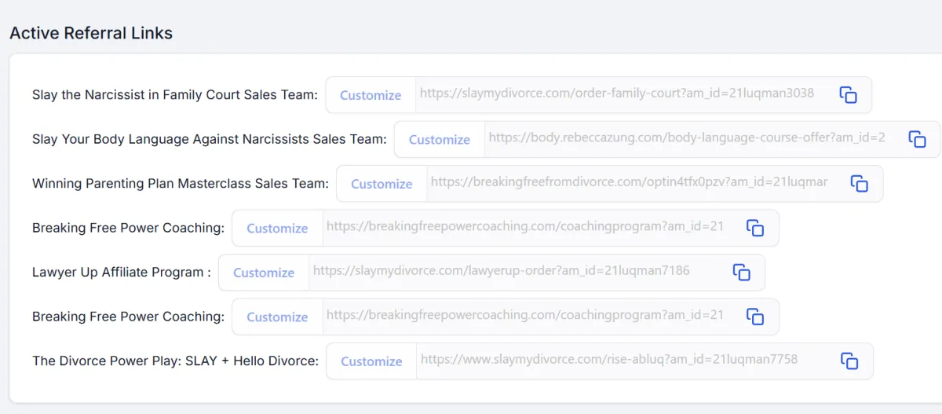Copy the second Breaking Free Power Coaching link
Image resolution: width=942 pixels, height=414 pixels.
[755, 317]
